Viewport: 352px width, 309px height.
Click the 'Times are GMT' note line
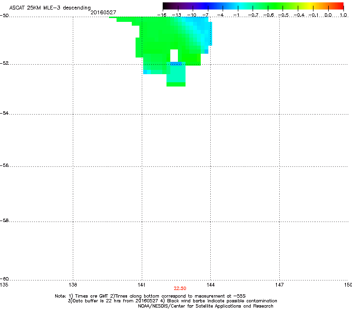[x=150, y=296]
